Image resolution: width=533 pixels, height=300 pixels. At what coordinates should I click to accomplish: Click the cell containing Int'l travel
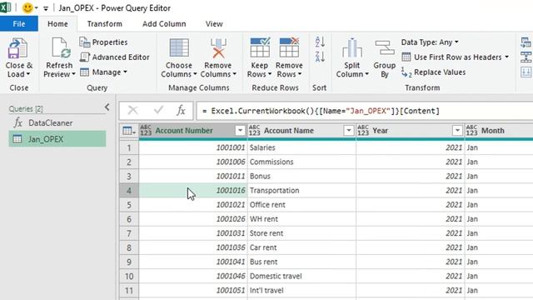301,291
